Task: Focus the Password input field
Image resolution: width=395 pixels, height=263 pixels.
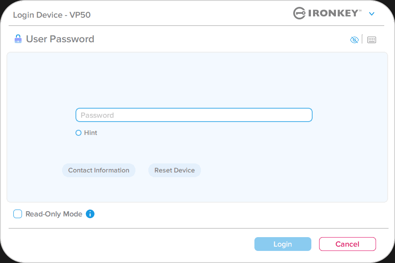Action: pyautogui.click(x=194, y=115)
